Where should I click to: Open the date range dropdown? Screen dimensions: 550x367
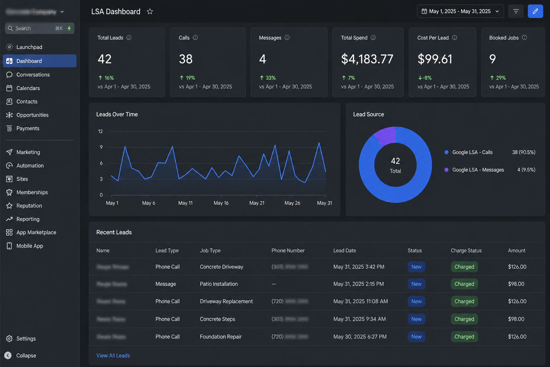point(460,11)
